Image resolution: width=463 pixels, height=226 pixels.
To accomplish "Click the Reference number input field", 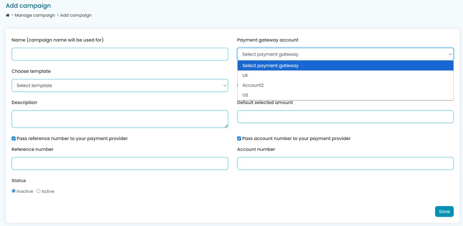I will [120, 164].
